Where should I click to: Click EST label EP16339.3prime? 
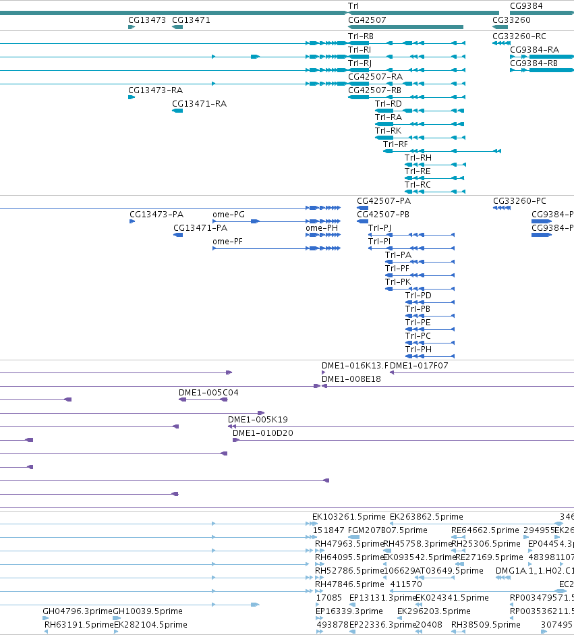(x=349, y=611)
